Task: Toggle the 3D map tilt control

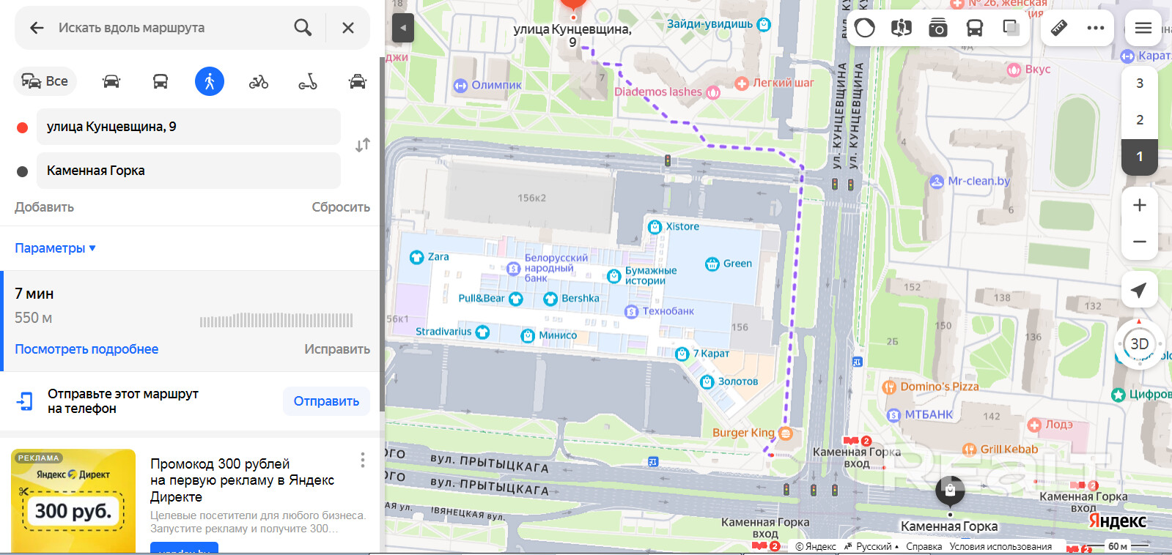Action: pyautogui.click(x=1139, y=344)
